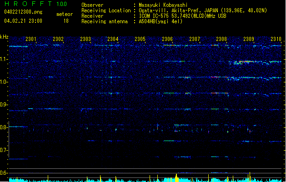The height and width of the screenshot is (182, 286).
Task: Click the HROFFT 1.0.0 title text
Action: coord(35,4)
